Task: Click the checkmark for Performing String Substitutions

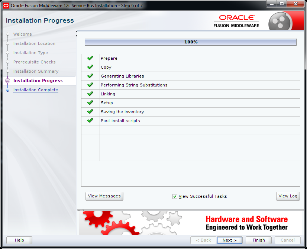Action: (x=90, y=85)
